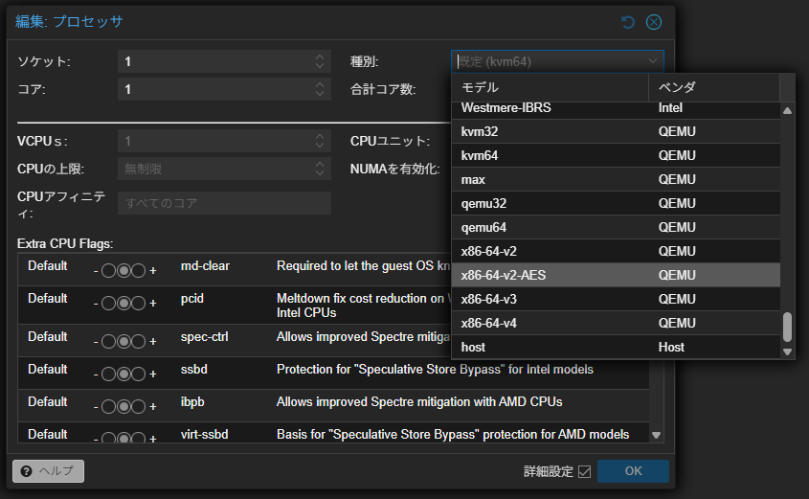Click ssbd description about Speculative Store Bypass

(x=435, y=370)
